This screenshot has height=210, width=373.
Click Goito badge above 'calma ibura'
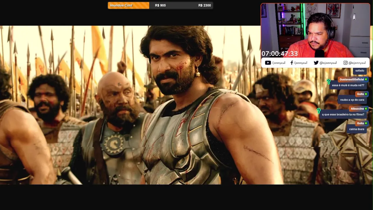362,123
